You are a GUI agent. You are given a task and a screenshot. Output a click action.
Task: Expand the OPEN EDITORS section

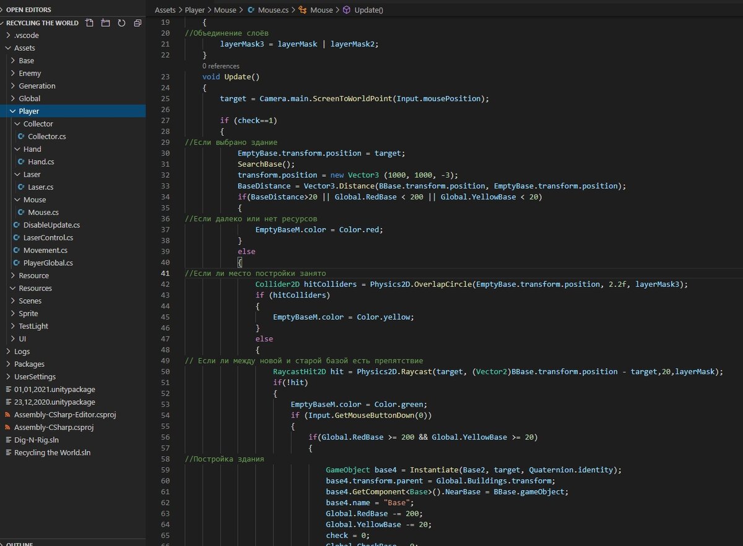(x=28, y=10)
